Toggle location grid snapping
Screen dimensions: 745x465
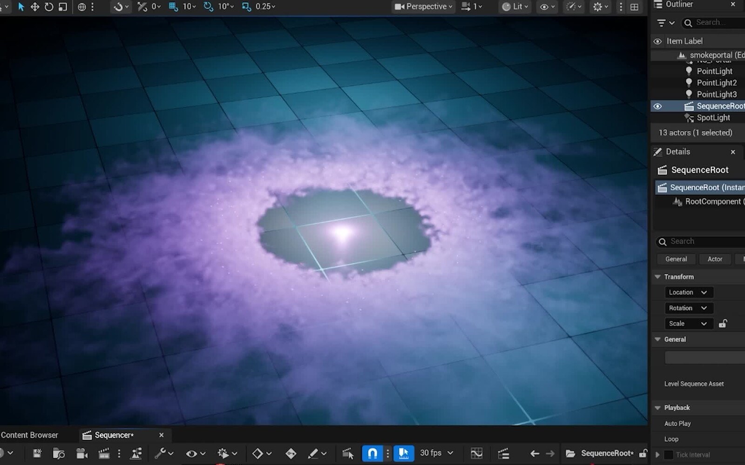pos(173,7)
